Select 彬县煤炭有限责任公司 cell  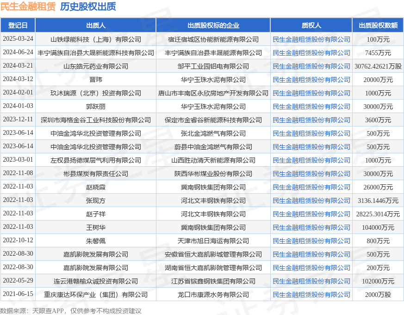(96, 174)
